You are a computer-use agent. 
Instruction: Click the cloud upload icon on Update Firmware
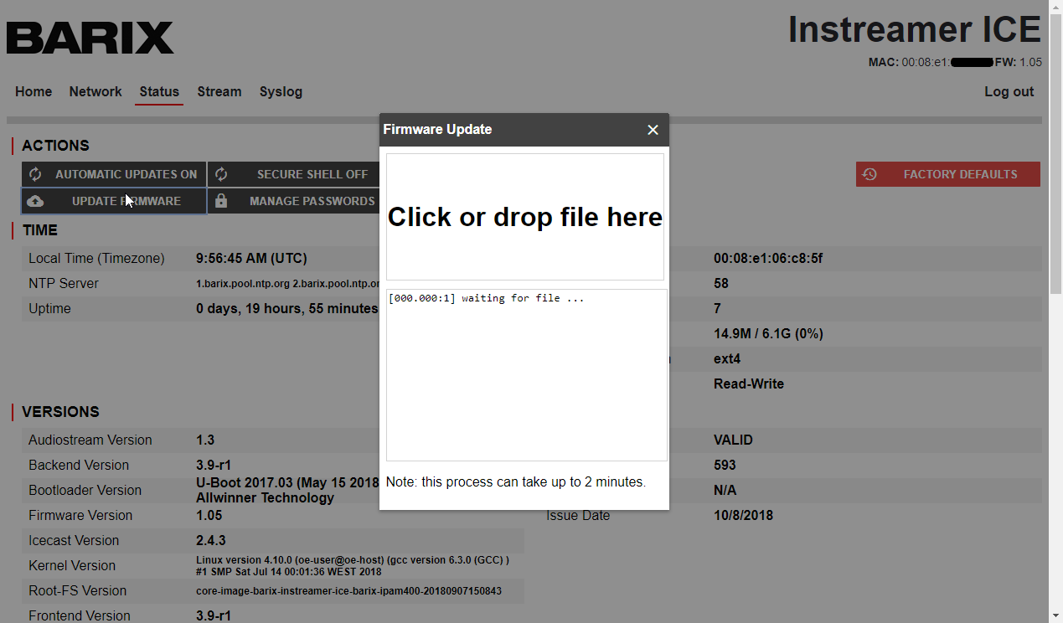click(35, 201)
